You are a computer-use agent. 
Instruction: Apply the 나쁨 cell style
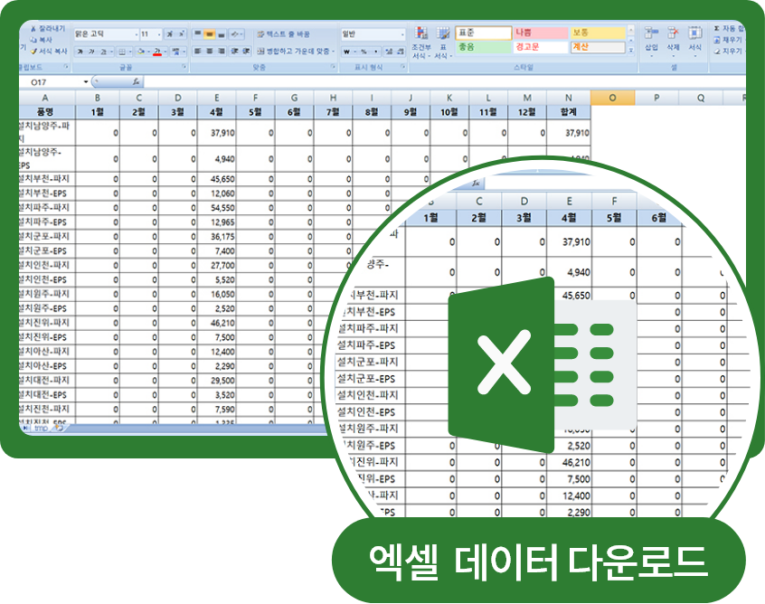coord(541,33)
